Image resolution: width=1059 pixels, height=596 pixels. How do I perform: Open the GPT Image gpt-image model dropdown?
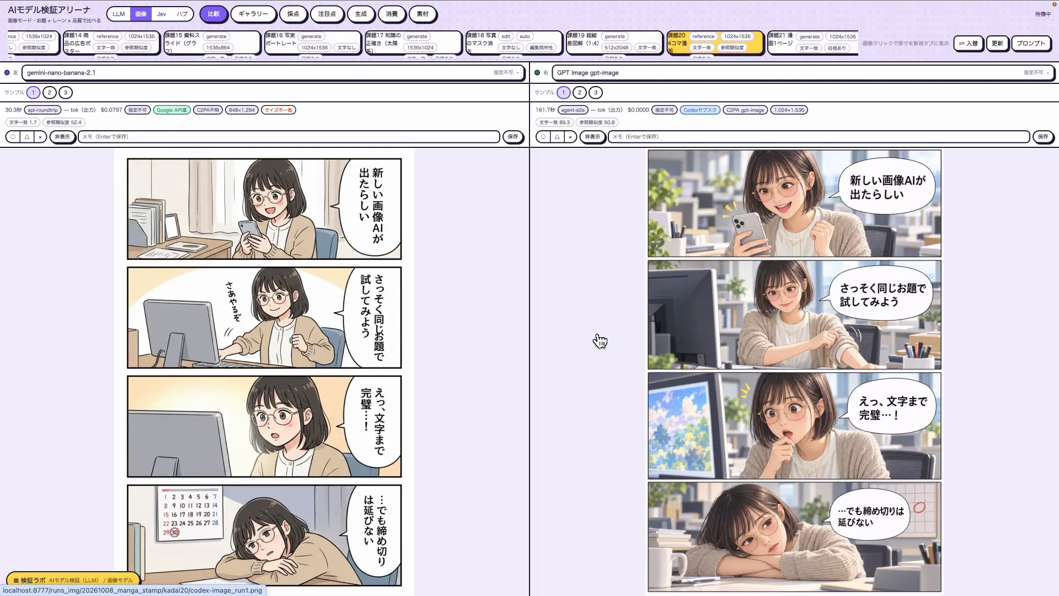coord(803,73)
